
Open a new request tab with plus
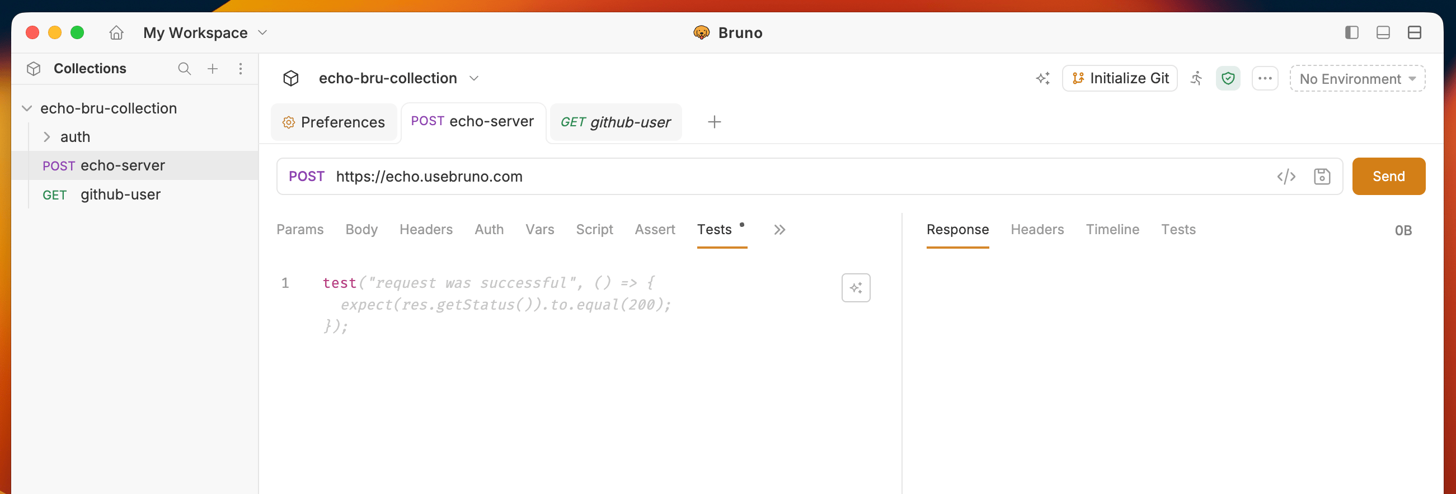[x=715, y=122]
